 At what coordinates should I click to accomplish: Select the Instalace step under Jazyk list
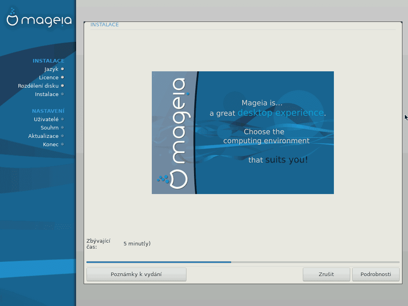(x=47, y=94)
